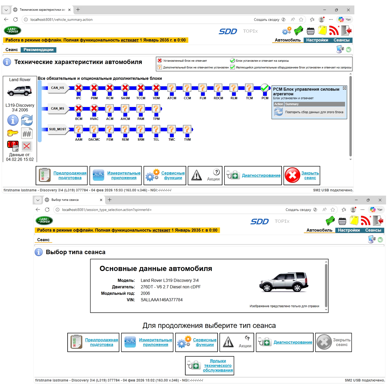
Task: Click Discovery vehicle image in bottom window
Action: click(x=284, y=282)
